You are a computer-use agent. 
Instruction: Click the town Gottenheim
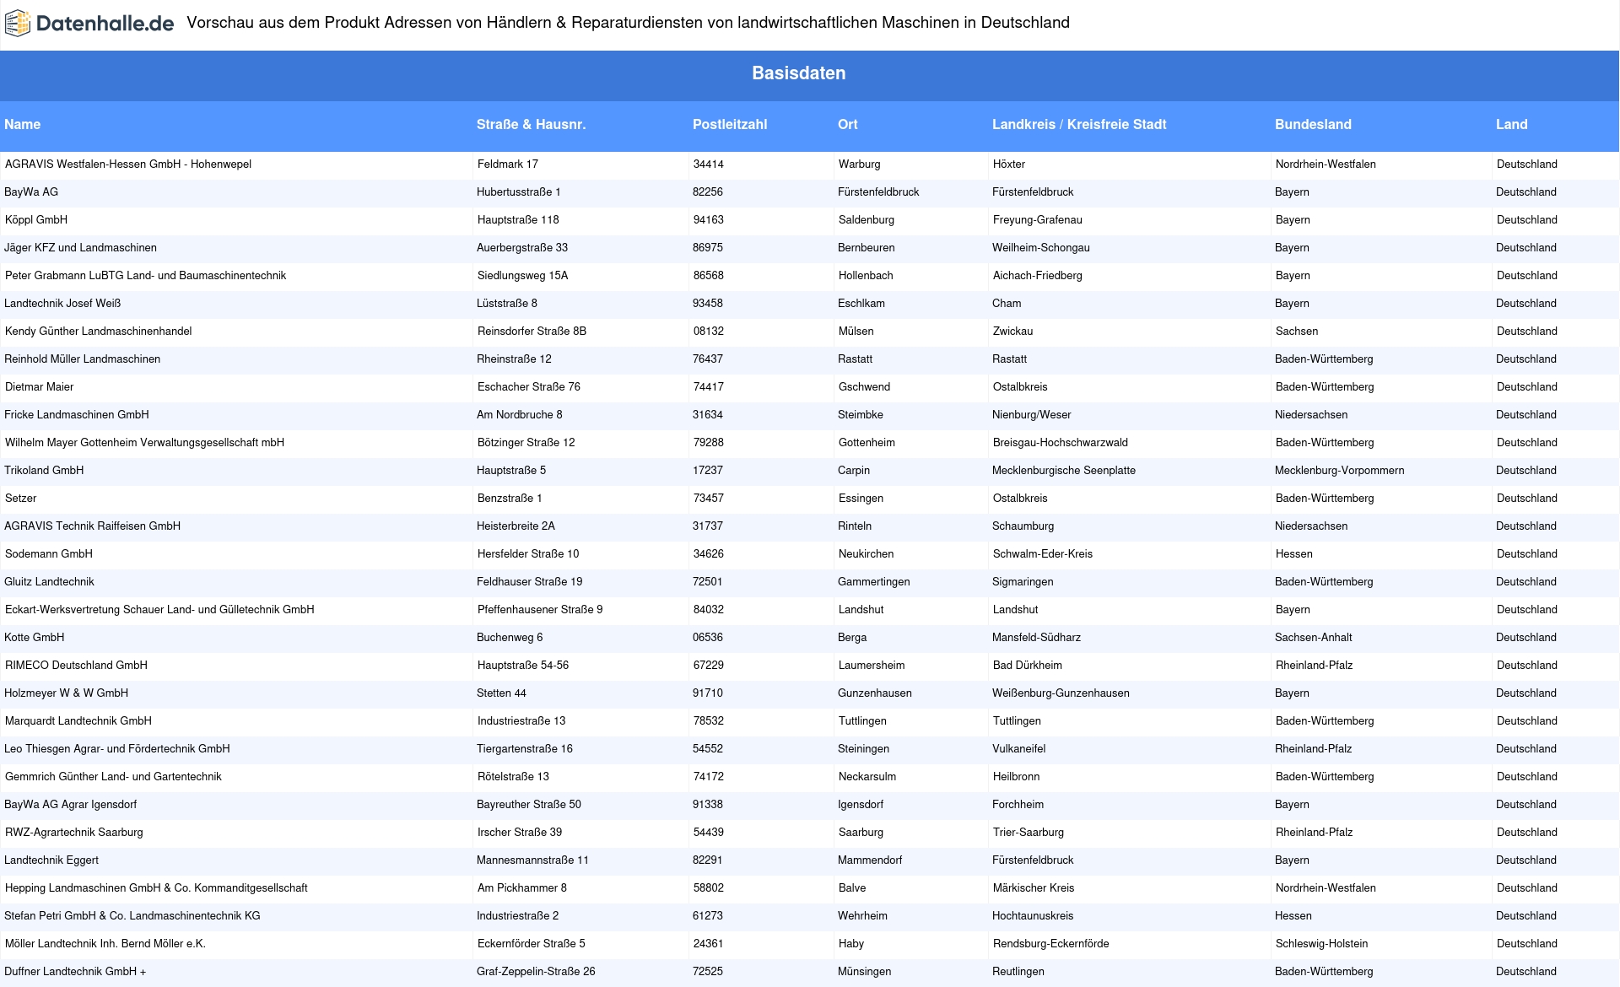(x=867, y=443)
